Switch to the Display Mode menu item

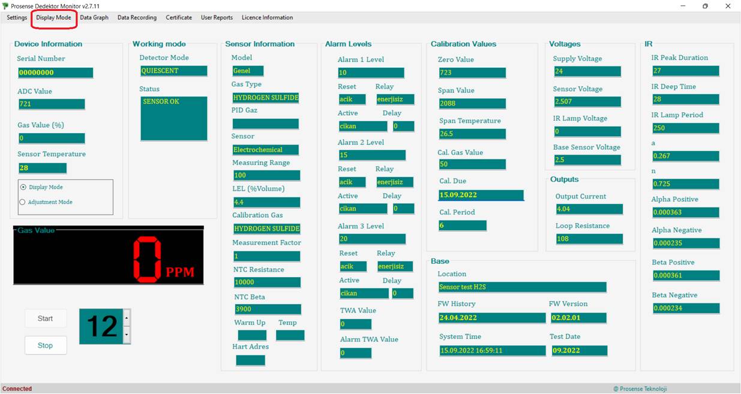pyautogui.click(x=53, y=17)
